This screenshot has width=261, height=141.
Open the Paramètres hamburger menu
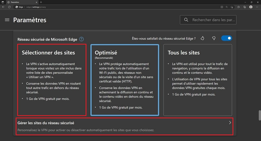click(x=7, y=20)
